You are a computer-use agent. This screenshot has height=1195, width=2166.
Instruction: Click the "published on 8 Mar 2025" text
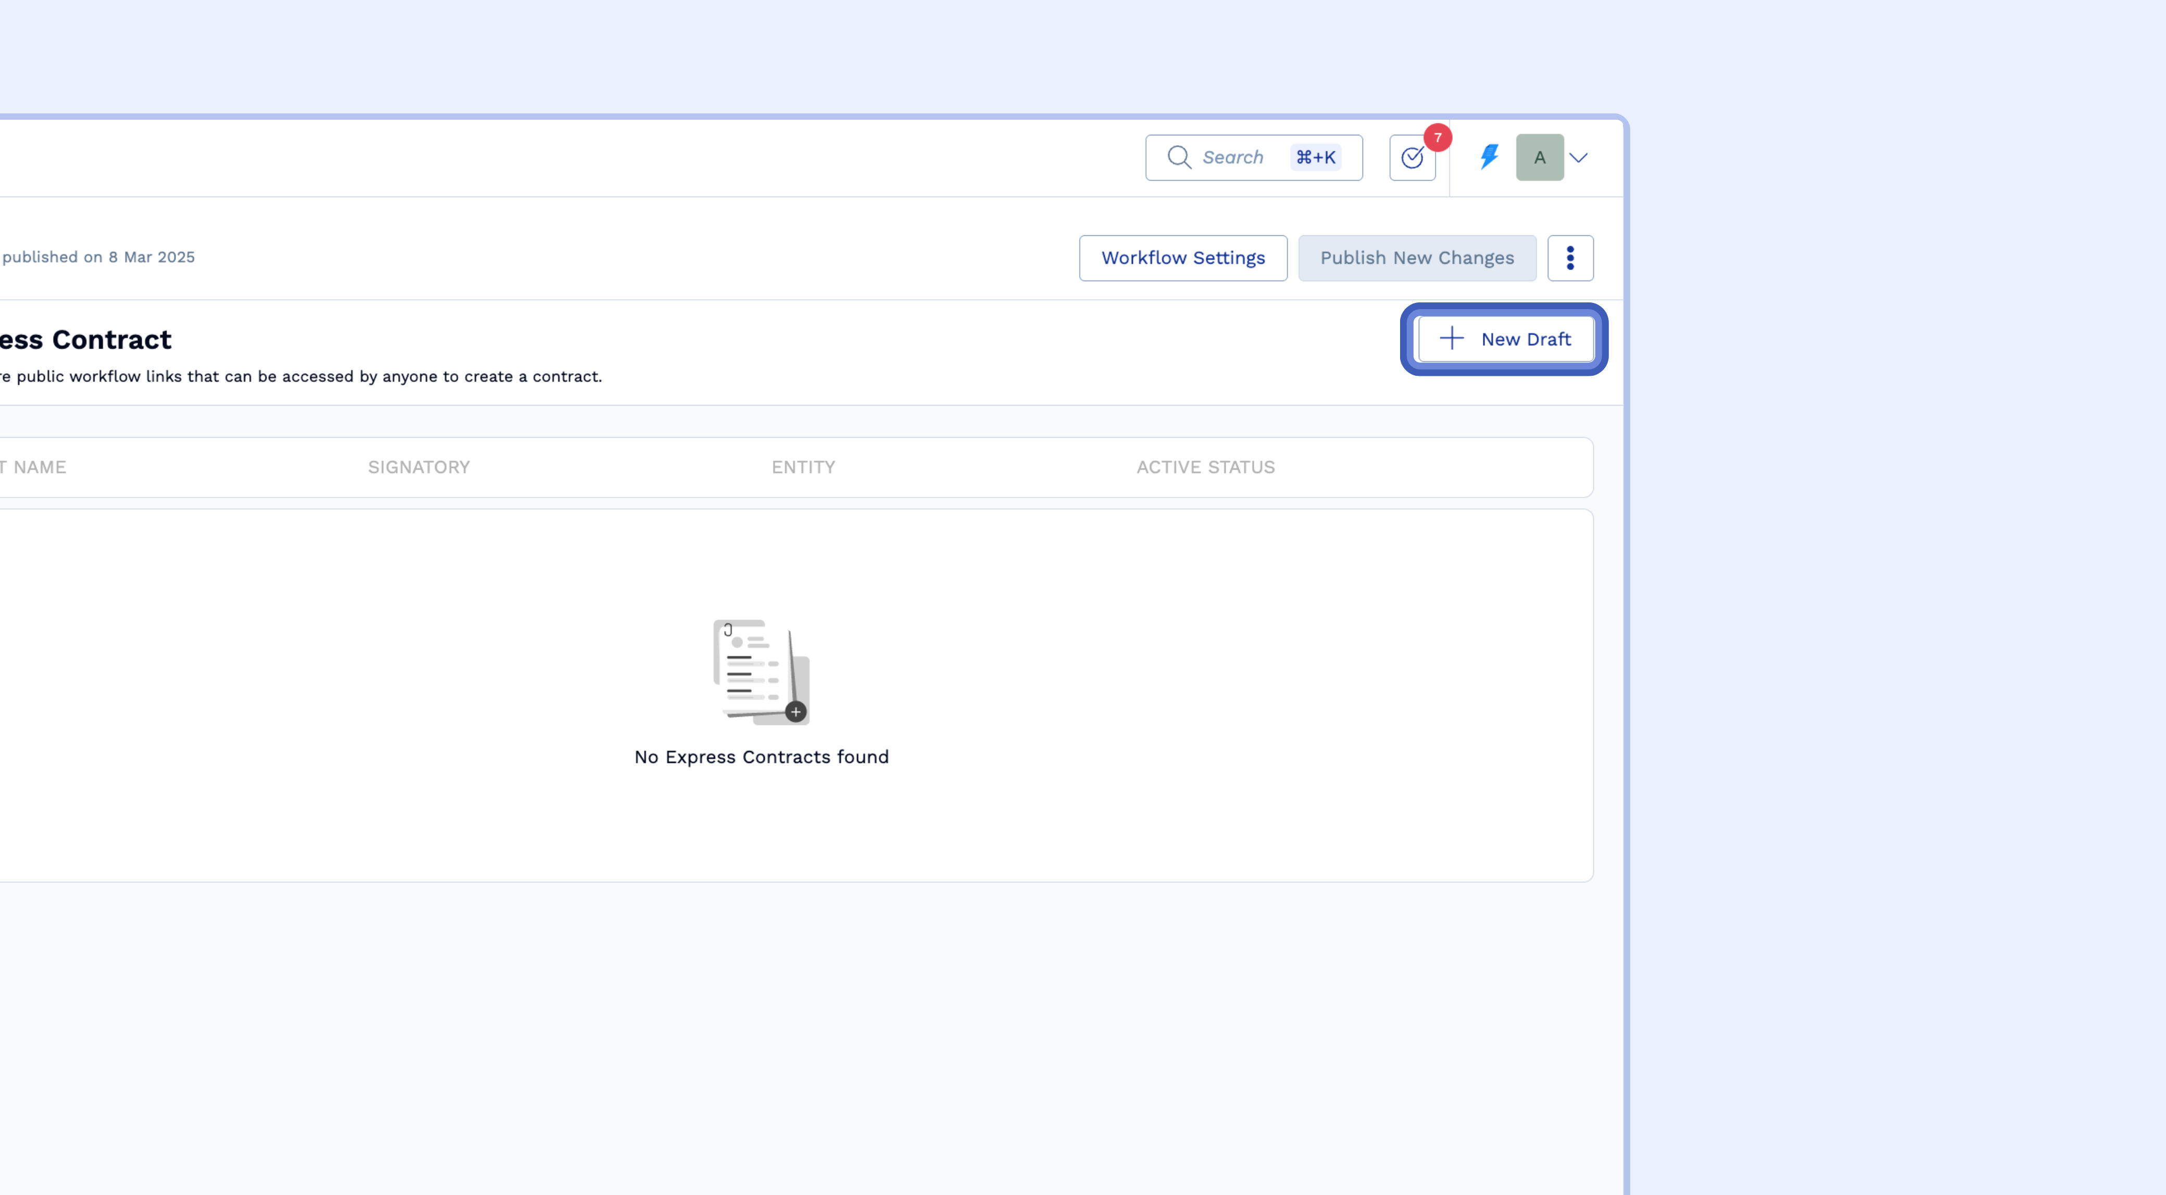tap(98, 257)
